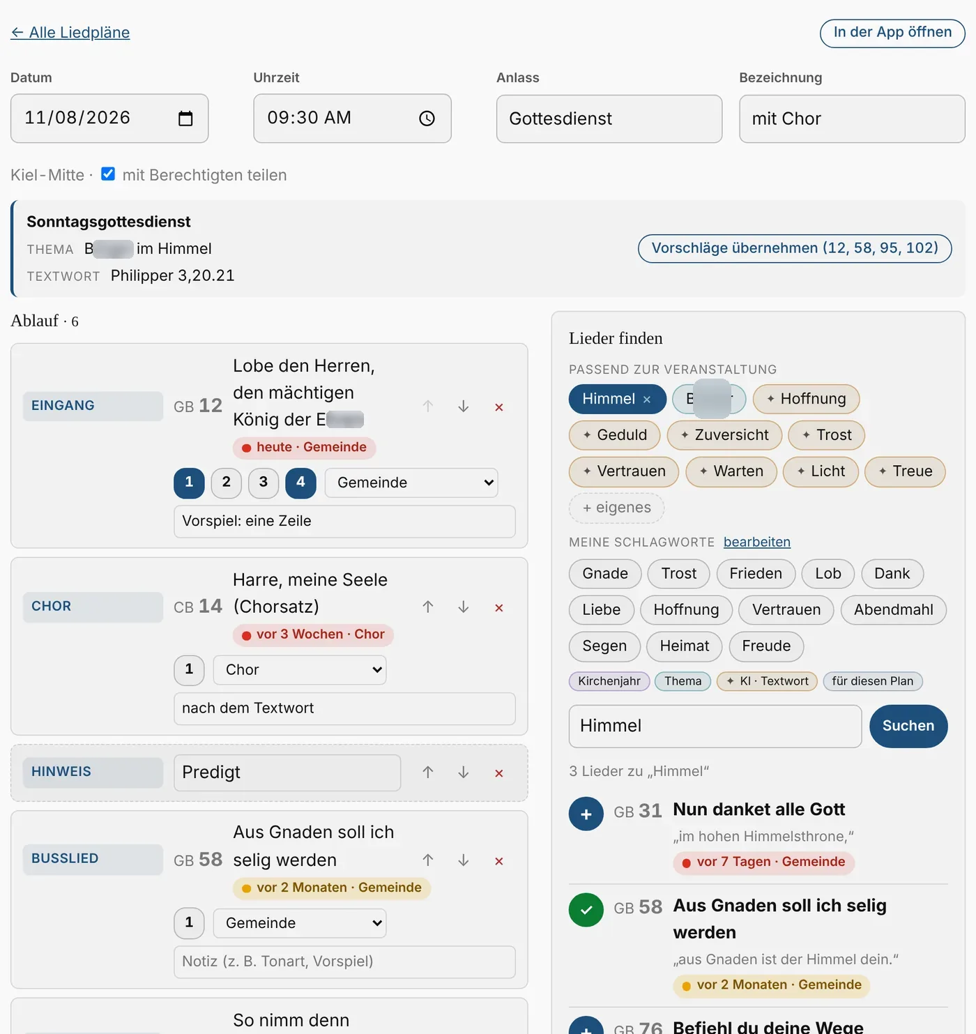This screenshot has height=1034, width=976.
Task: Remove Lobe den Herren from Ablauf
Action: tap(499, 407)
